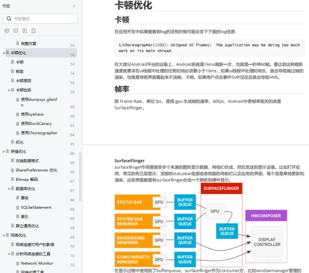Open the 使用systrace bookmark
309x273 pixels.
32,114
